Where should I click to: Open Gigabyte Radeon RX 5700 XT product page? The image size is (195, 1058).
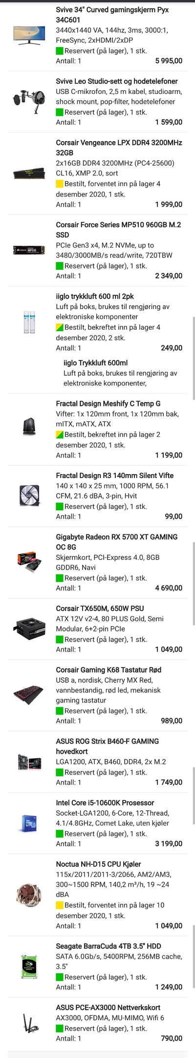point(117,542)
